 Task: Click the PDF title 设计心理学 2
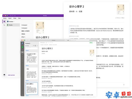[77, 7]
